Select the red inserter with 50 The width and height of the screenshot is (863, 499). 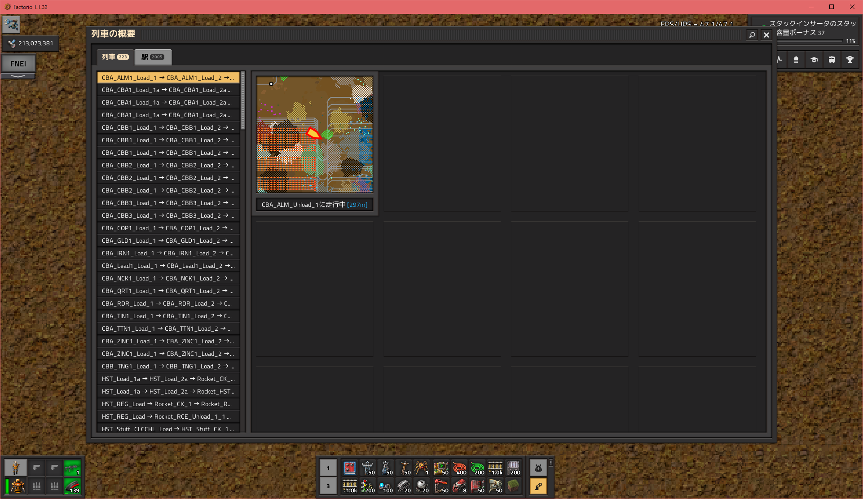point(441,486)
